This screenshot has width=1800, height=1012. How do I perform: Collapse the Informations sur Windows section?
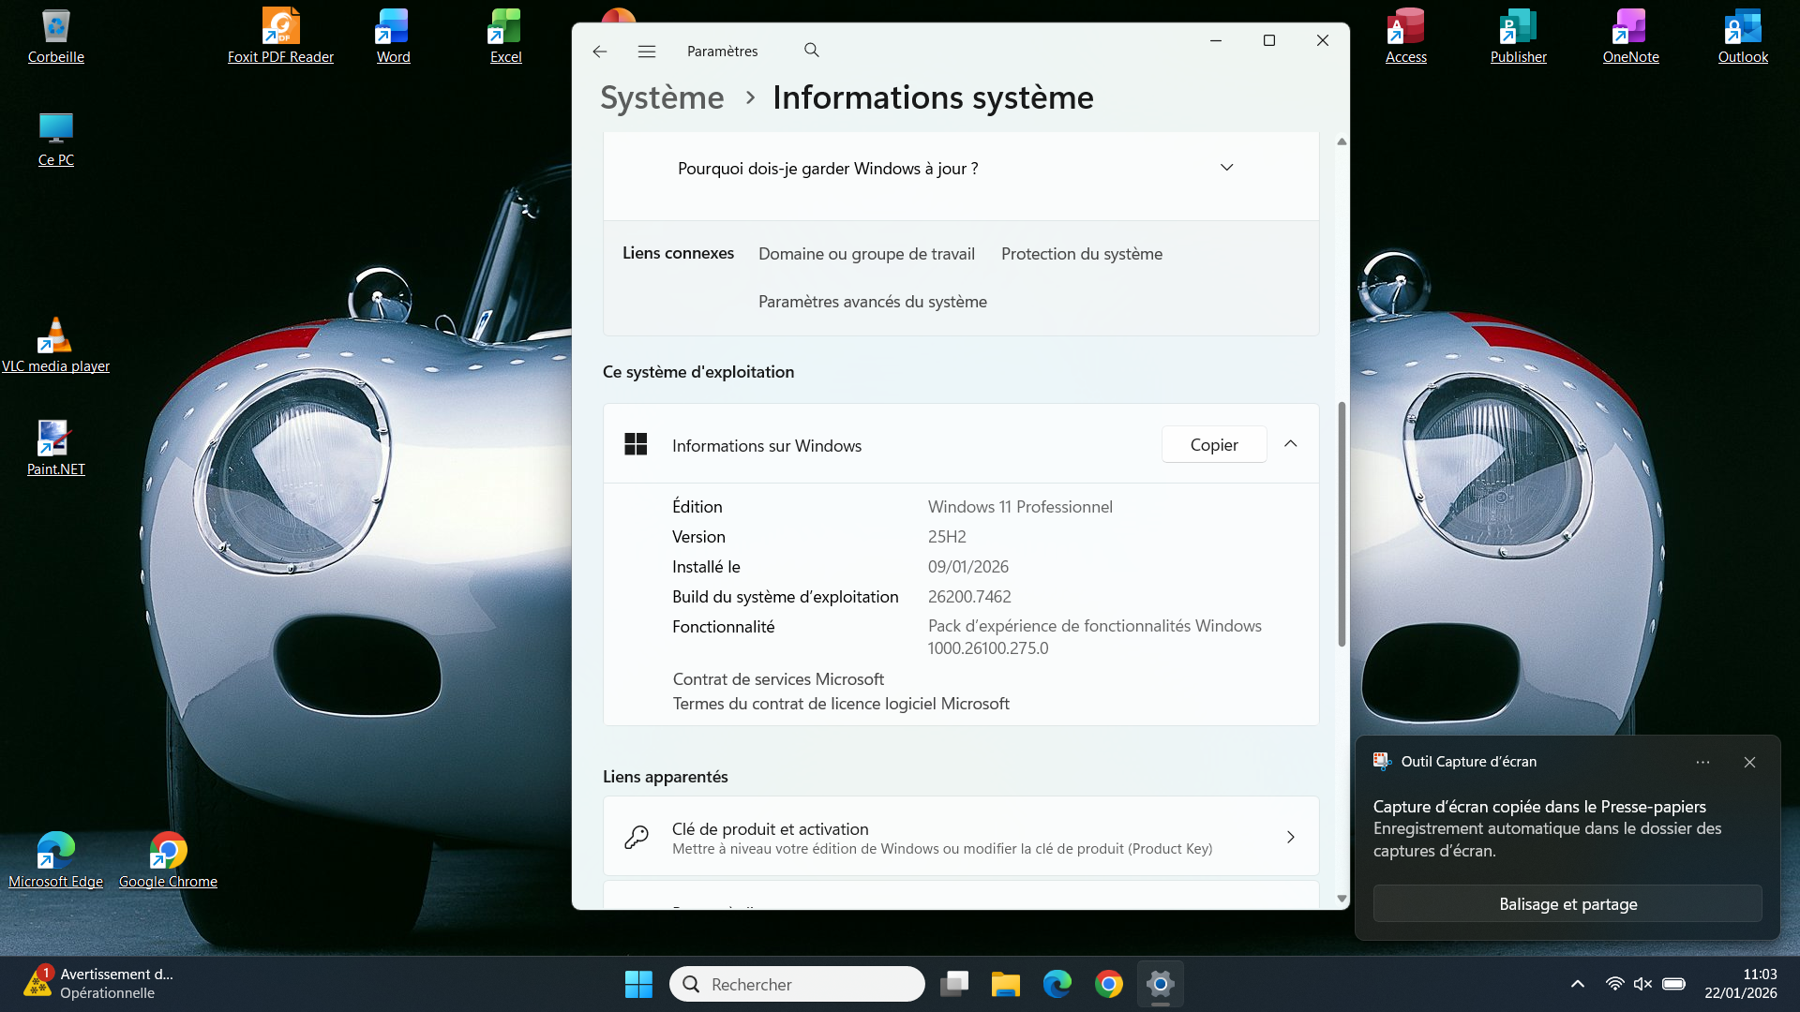tap(1291, 444)
